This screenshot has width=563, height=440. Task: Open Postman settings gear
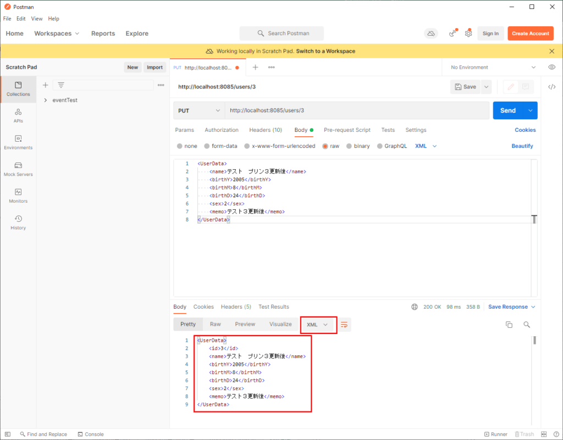(468, 34)
